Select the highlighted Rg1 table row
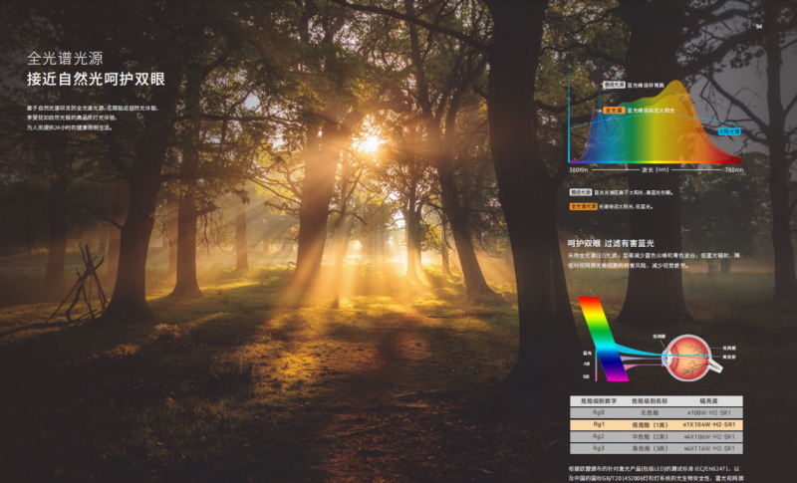 coord(660,423)
